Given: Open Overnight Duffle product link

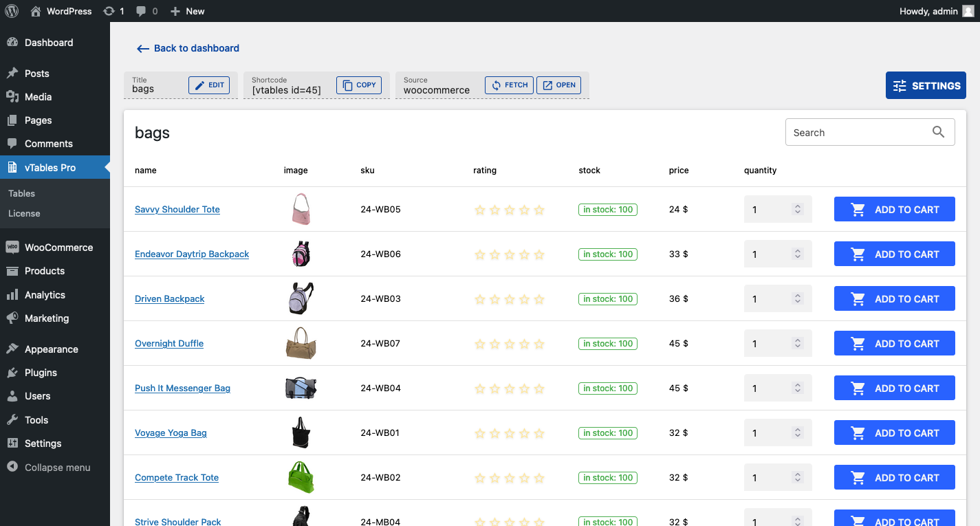Looking at the screenshot, I should tap(169, 344).
